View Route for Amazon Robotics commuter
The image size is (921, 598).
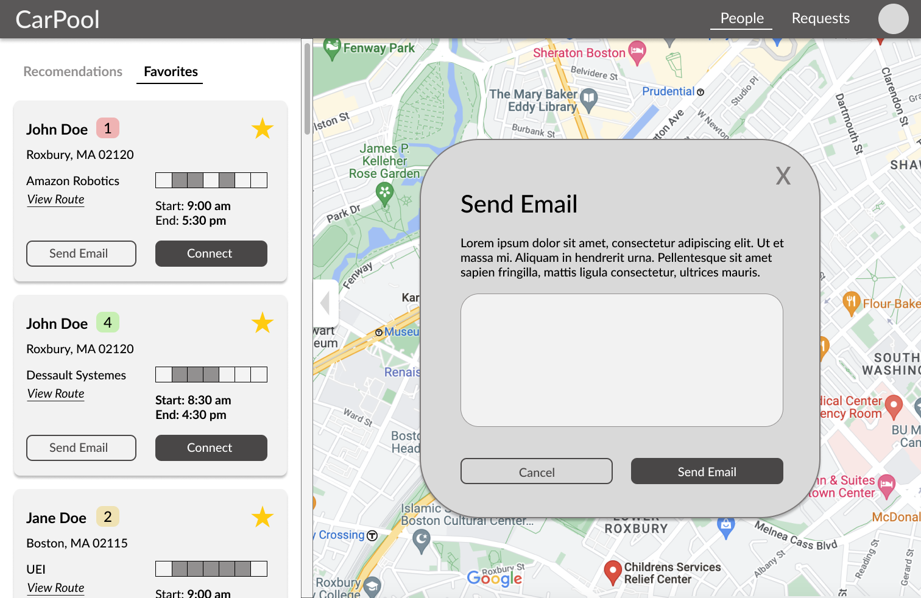55,200
